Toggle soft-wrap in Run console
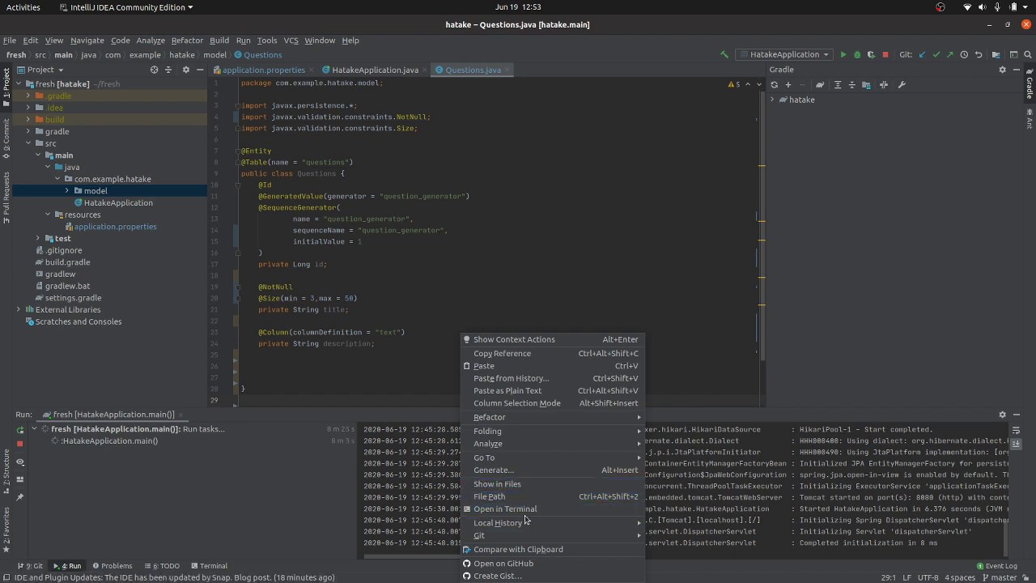 pos(1016,431)
